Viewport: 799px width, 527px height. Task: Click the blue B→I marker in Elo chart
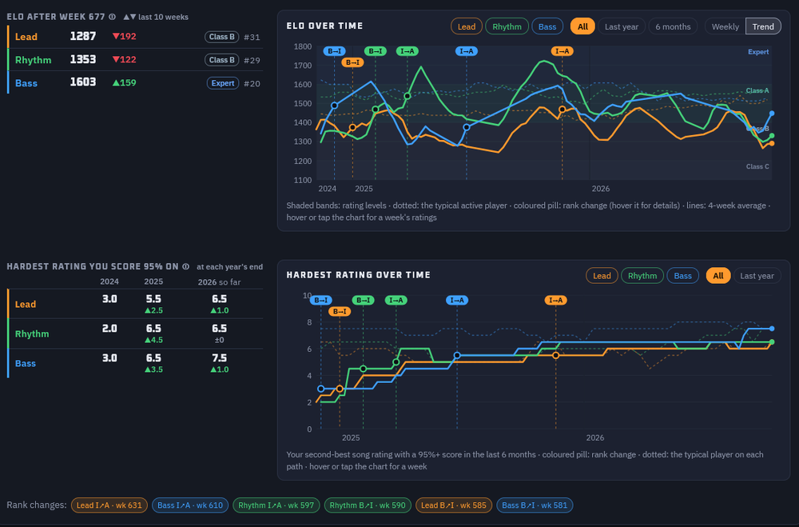[x=334, y=51]
